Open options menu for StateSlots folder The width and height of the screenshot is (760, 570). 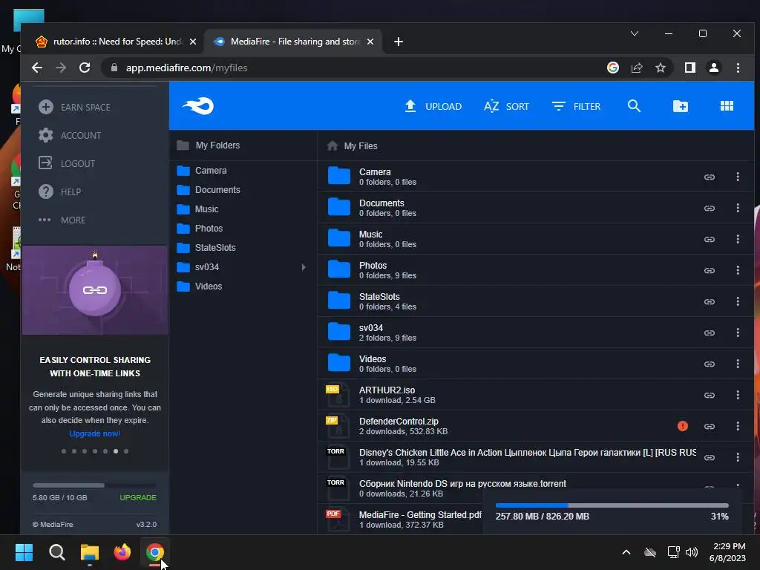click(x=738, y=301)
